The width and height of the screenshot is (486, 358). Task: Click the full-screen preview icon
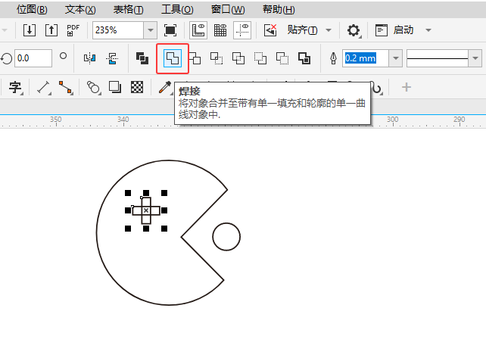pos(170,30)
